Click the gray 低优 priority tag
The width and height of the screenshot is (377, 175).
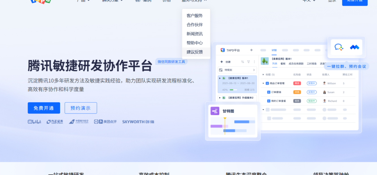(x=297, y=101)
